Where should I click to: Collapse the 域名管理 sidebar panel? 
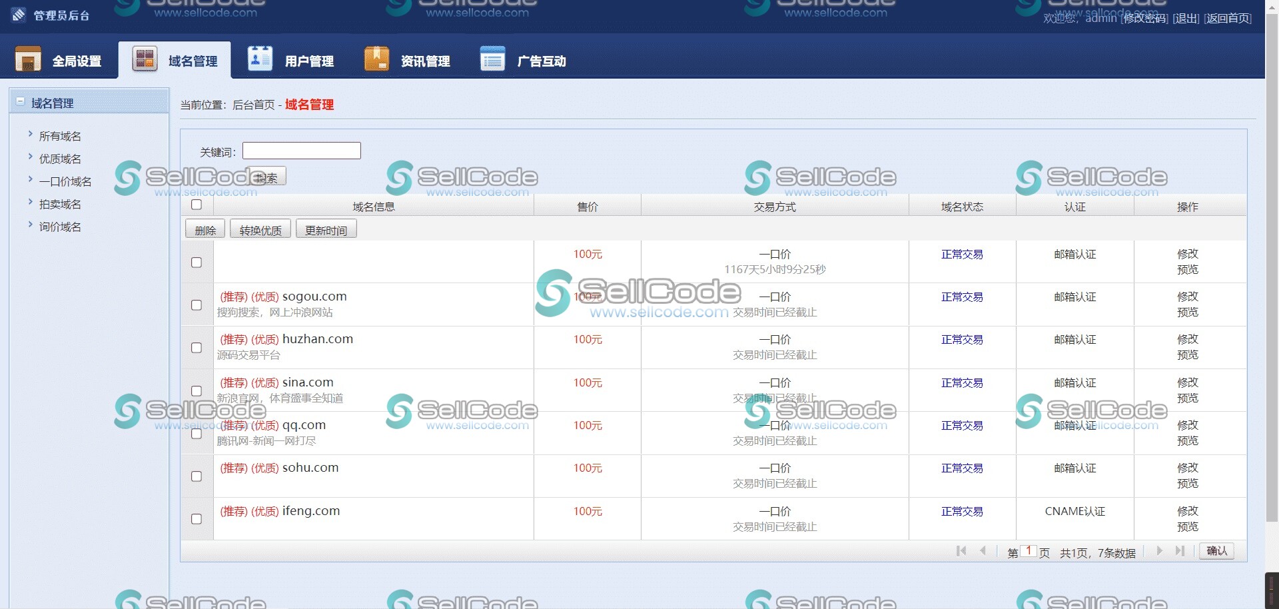pyautogui.click(x=21, y=102)
